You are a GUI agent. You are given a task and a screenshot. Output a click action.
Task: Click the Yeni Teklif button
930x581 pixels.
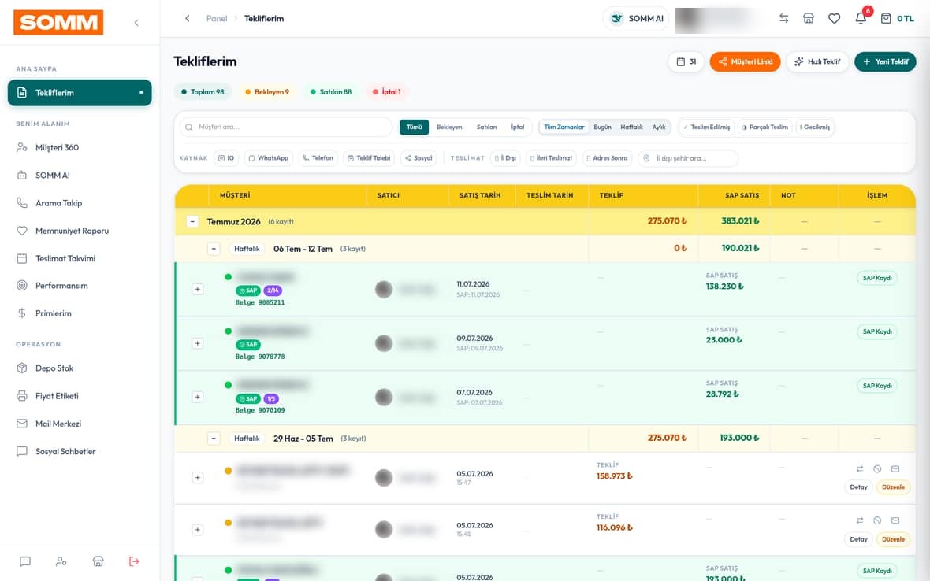pyautogui.click(x=885, y=61)
